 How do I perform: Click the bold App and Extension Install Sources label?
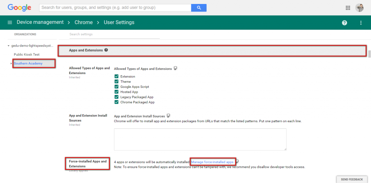(x=88, y=118)
